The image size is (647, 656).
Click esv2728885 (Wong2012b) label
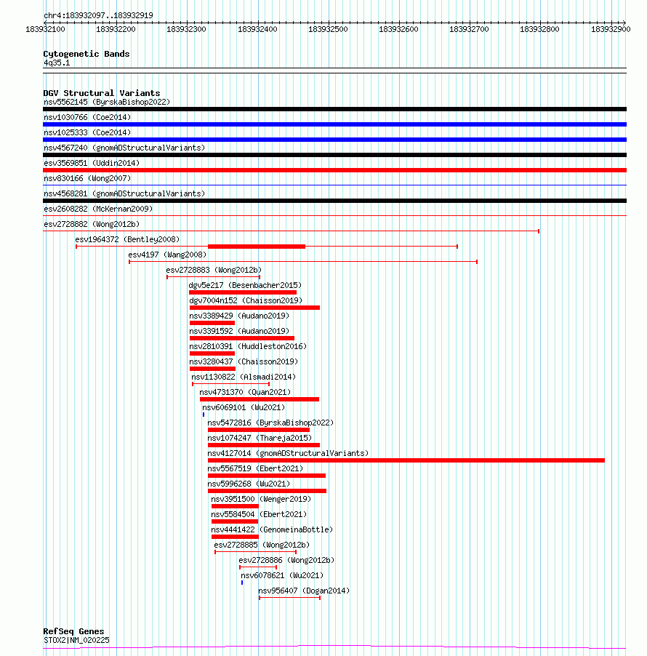pos(262,545)
